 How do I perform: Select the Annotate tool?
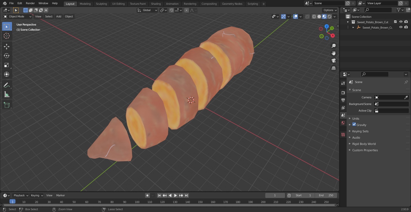pyautogui.click(x=7, y=85)
